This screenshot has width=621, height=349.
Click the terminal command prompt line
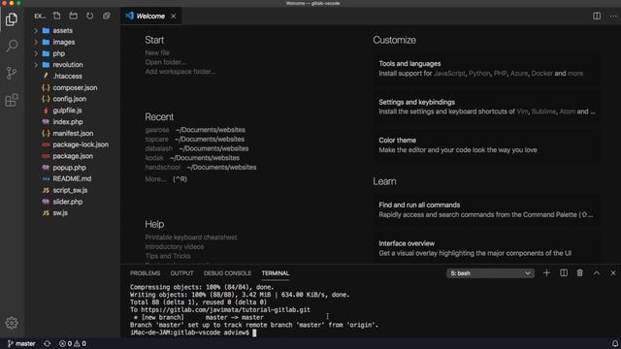193,333
